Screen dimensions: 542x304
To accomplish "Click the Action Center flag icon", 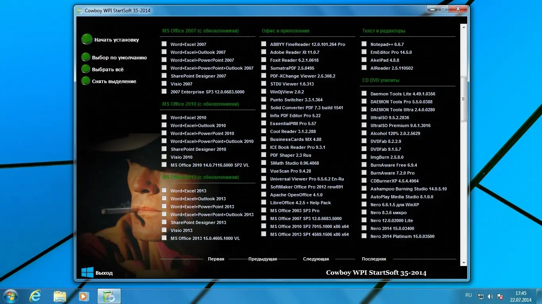I will click(500, 296).
